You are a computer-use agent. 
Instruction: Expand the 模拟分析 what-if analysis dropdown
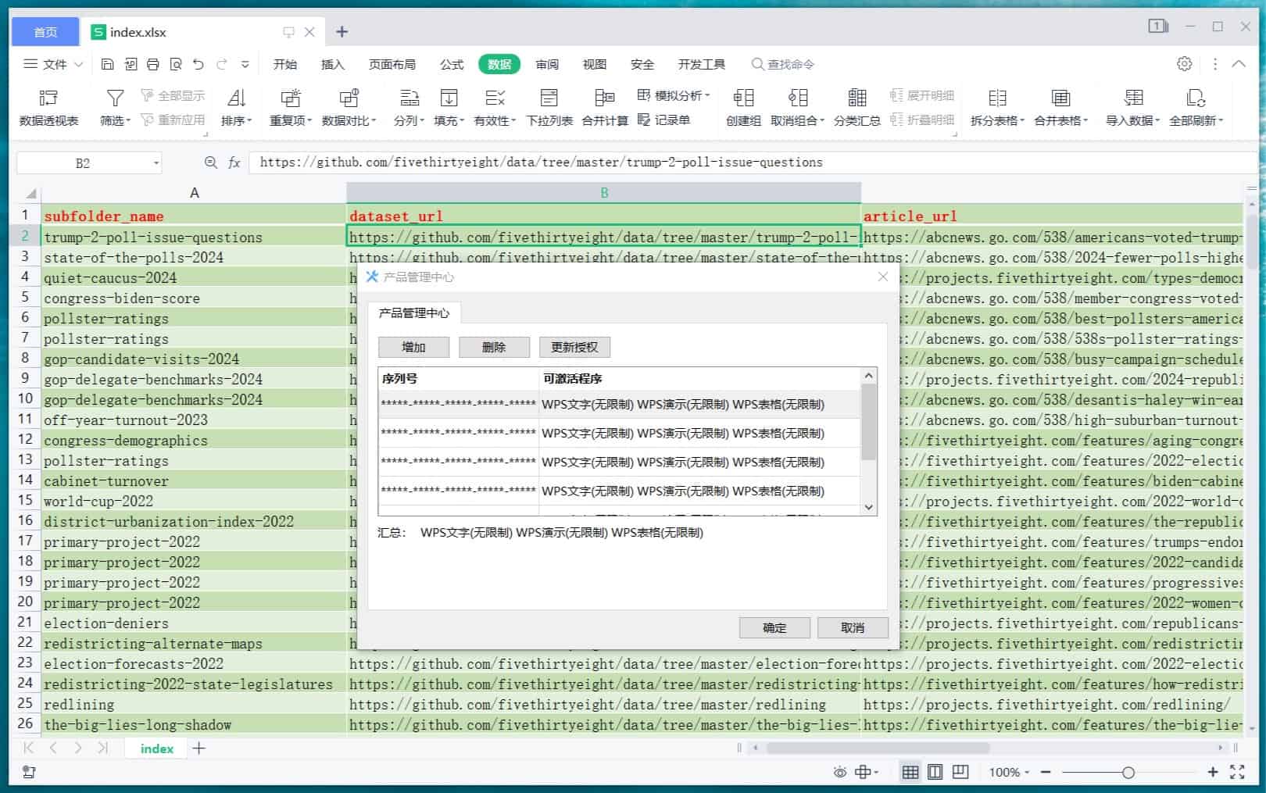[x=707, y=95]
